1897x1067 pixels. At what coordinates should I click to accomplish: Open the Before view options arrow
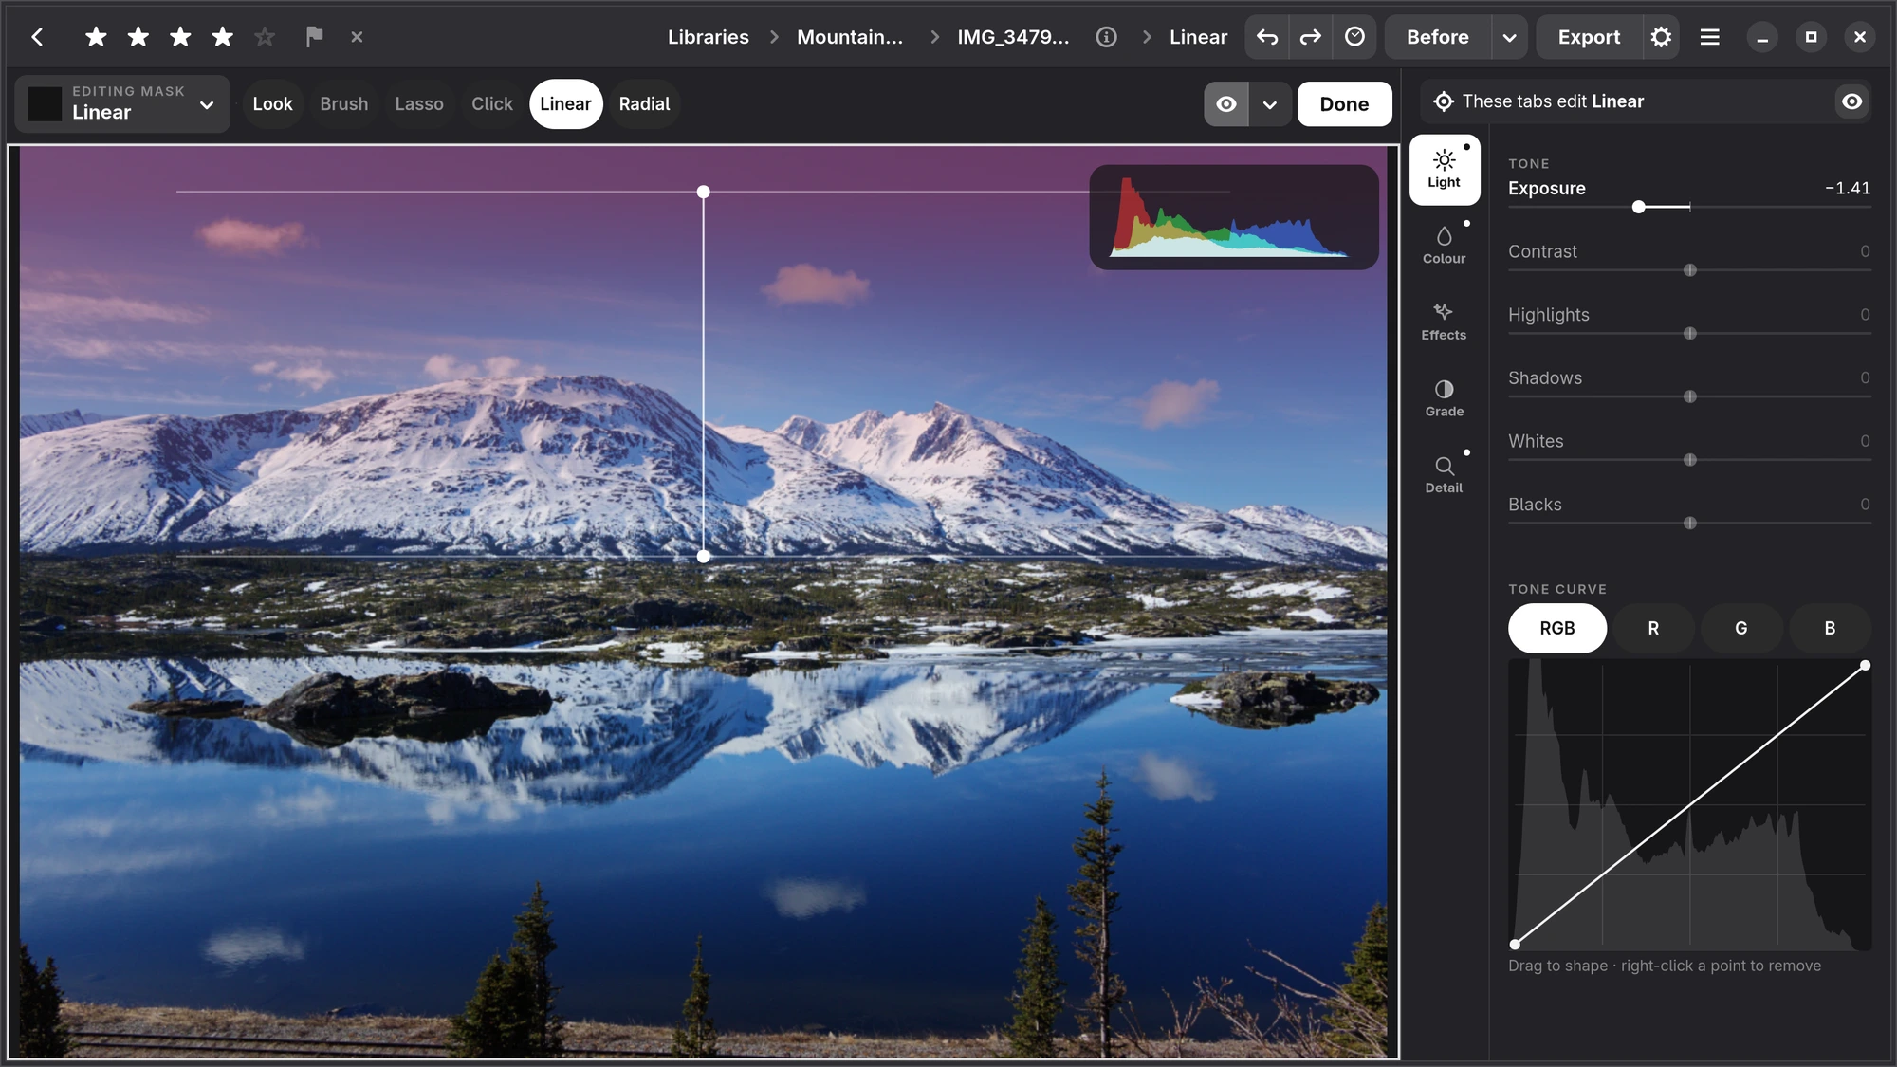pyautogui.click(x=1509, y=37)
